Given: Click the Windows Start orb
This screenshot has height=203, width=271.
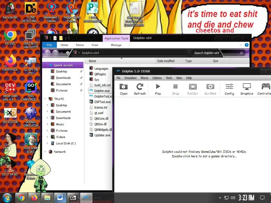Looking at the screenshot, I should coord(7,198).
